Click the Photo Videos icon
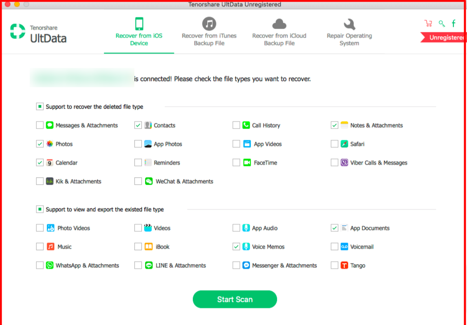 [51, 228]
